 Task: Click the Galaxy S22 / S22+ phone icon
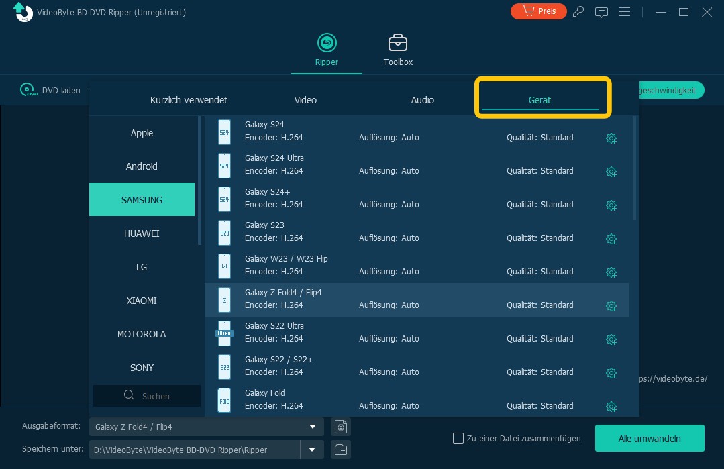224,367
